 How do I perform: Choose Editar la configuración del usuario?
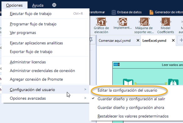tap(127, 90)
